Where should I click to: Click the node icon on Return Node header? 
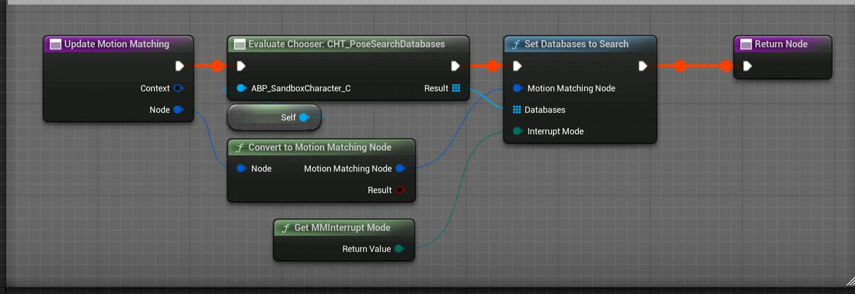click(746, 44)
